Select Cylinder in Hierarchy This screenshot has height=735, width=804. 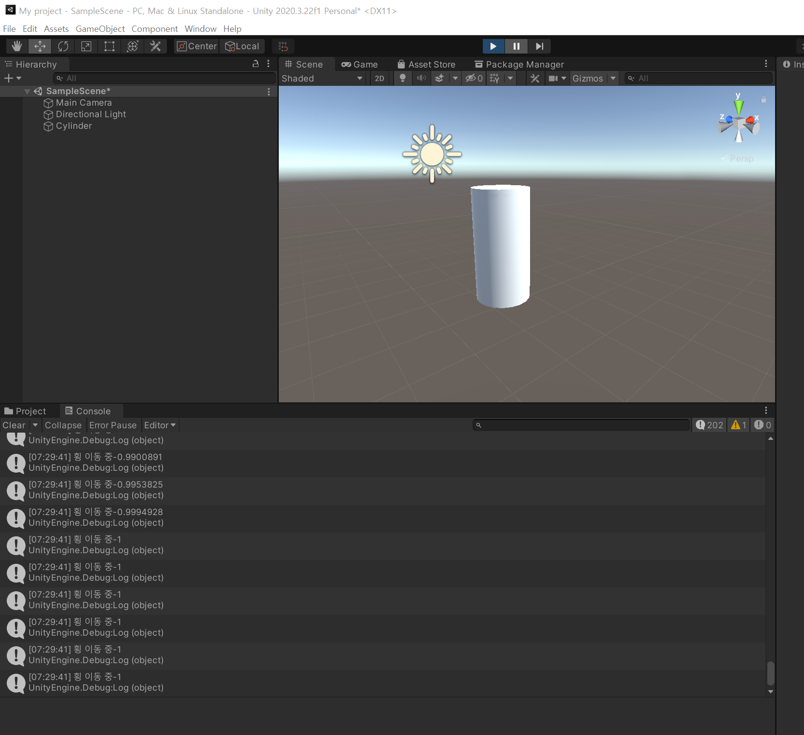(x=74, y=126)
